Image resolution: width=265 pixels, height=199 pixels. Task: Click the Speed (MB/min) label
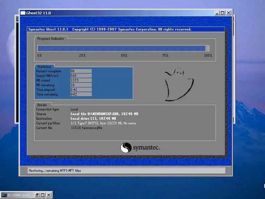click(x=47, y=76)
